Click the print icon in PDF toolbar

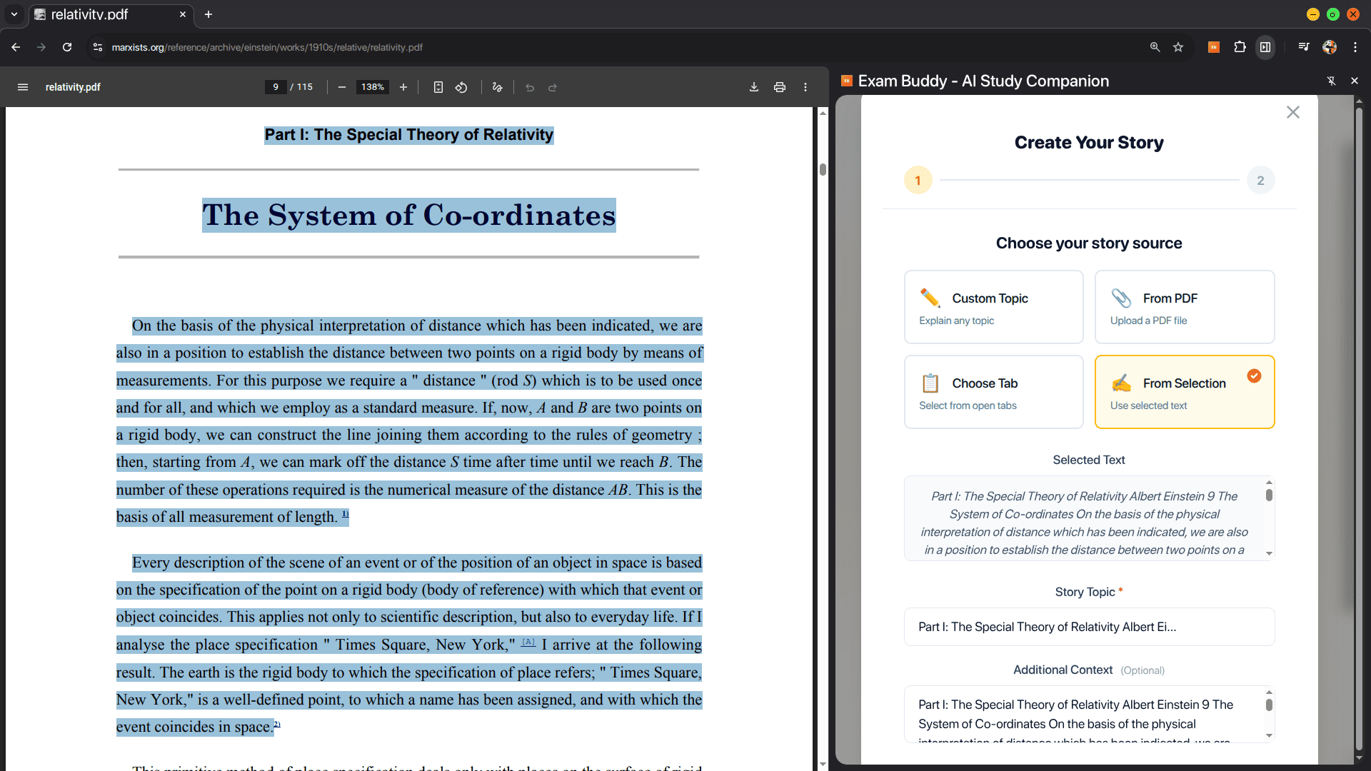pyautogui.click(x=780, y=87)
